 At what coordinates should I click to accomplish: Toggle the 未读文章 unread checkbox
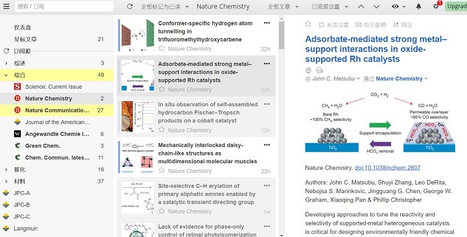[x=321, y=25]
